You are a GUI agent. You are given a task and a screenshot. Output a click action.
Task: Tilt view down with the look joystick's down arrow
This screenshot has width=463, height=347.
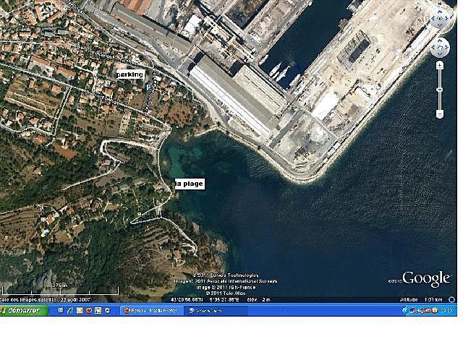pyautogui.click(x=440, y=25)
